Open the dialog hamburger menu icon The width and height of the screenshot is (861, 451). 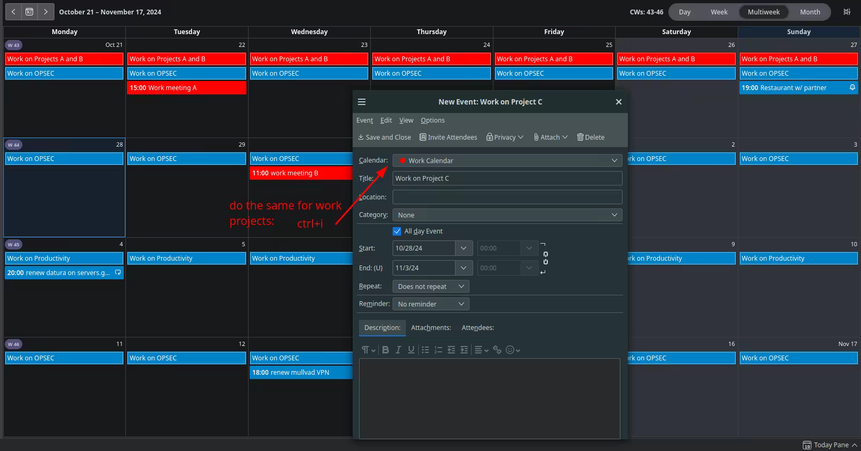(x=362, y=102)
